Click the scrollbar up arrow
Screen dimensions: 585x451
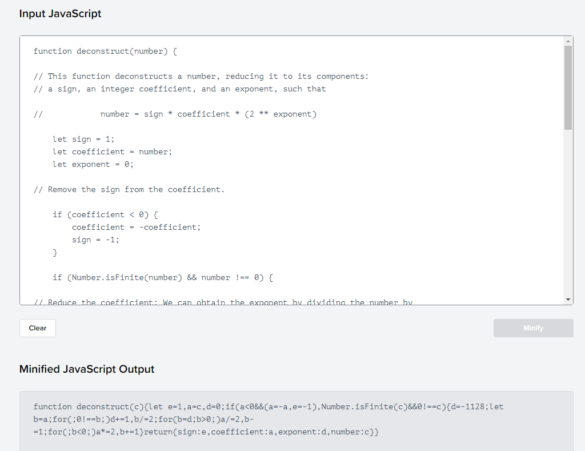click(x=567, y=40)
